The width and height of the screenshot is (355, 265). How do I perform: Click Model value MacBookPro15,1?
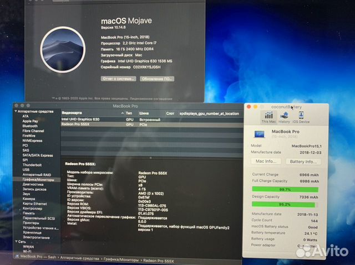[x=306, y=146]
